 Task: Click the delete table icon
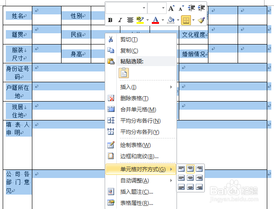tap(111, 98)
